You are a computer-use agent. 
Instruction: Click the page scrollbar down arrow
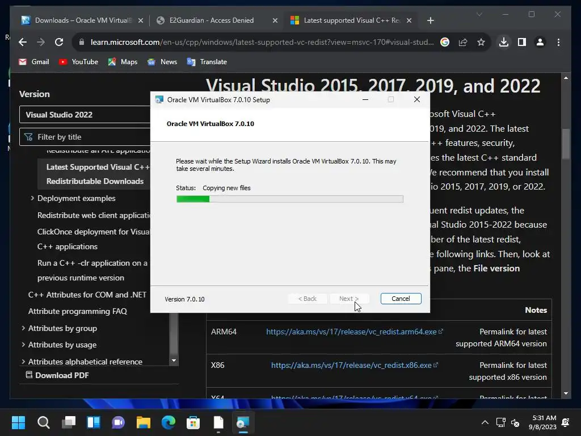(x=566, y=393)
